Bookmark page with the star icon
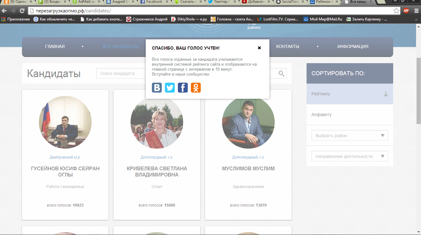 click(x=396, y=11)
